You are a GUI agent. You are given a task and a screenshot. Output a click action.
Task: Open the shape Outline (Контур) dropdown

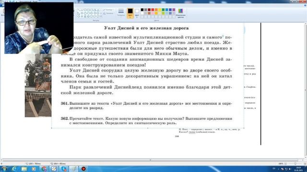click(x=108, y=10)
